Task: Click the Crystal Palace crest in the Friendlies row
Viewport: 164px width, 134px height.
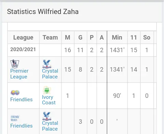Action: (x=47, y=116)
